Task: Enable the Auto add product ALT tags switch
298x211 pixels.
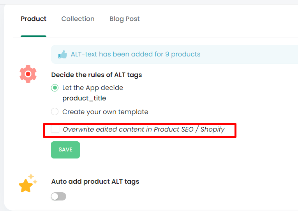Action: (x=58, y=196)
